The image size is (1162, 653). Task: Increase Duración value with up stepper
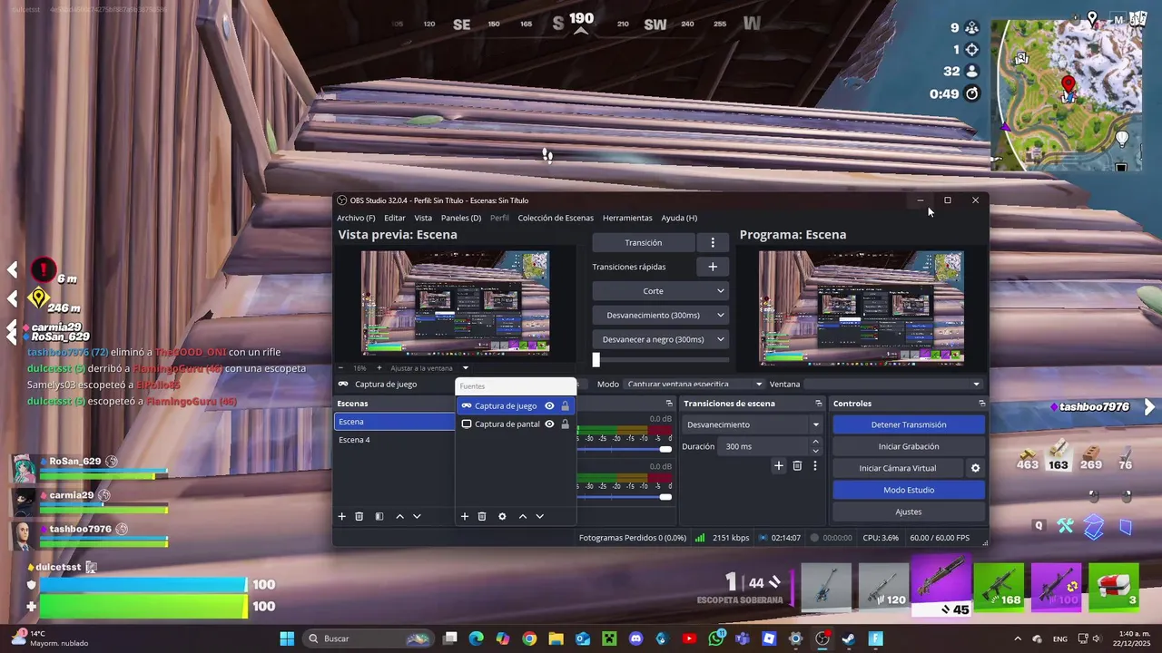[815, 442]
